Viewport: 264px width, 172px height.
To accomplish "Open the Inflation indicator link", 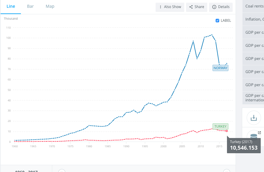I will tap(254, 19).
